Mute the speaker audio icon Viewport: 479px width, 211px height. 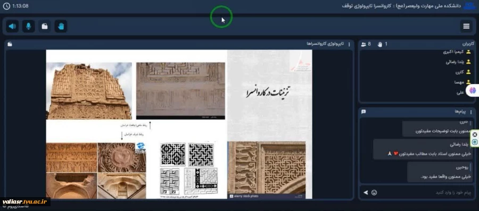point(12,27)
